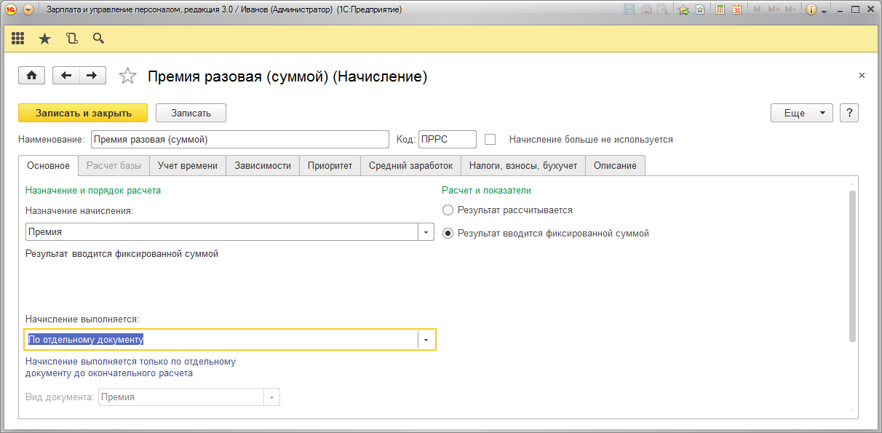Click the 'Вид документа' Премия field

[x=180, y=397]
